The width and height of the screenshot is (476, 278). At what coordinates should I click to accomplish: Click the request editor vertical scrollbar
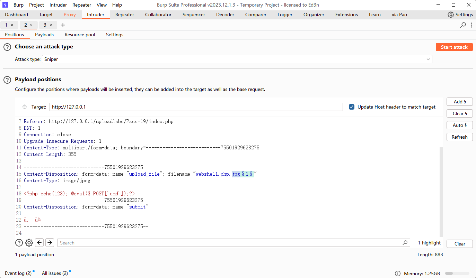pos(441,192)
